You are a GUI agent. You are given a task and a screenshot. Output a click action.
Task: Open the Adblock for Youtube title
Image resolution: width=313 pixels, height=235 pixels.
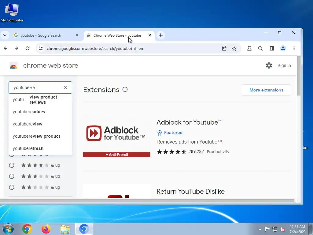point(189,122)
